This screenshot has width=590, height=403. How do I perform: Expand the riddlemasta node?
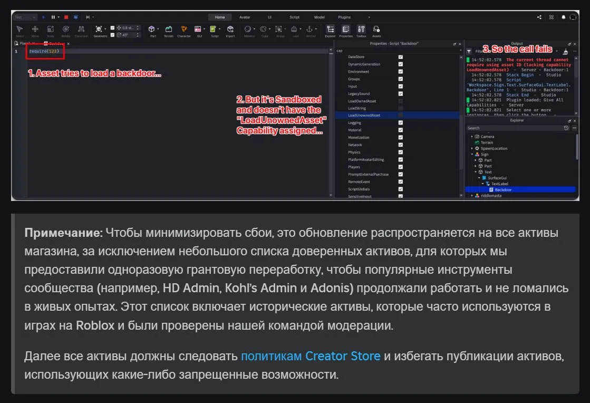[472, 196]
